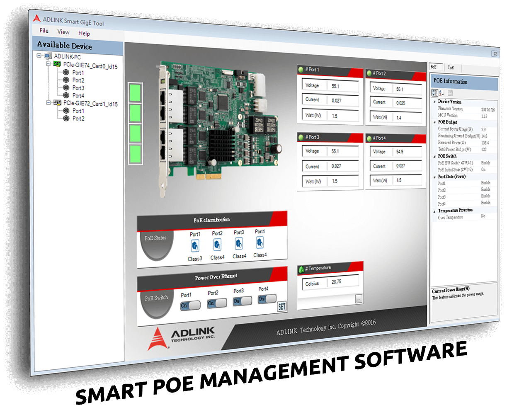The height and width of the screenshot is (405, 507).
Task: Click the Property Pages icon in POE Information
Action: tap(451, 93)
